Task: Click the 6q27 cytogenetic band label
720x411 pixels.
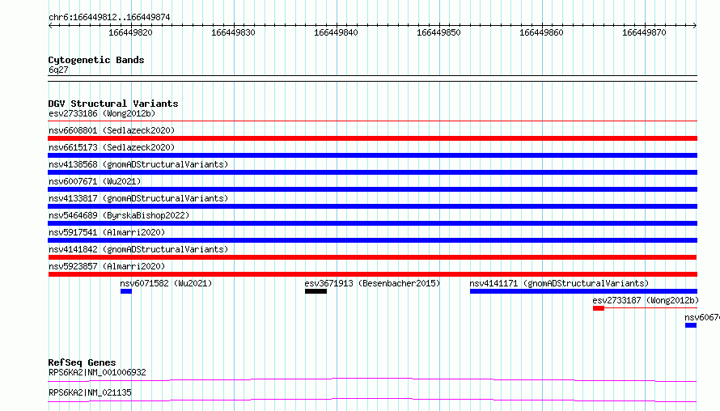Action: pos(58,70)
